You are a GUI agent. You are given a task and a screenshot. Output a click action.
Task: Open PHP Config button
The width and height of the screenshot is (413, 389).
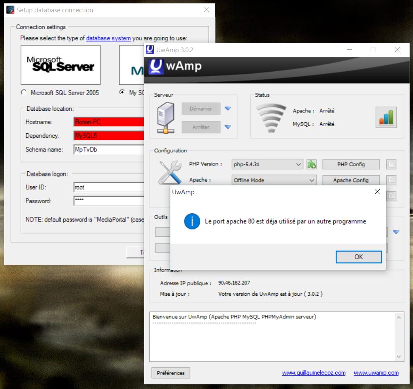pos(351,165)
